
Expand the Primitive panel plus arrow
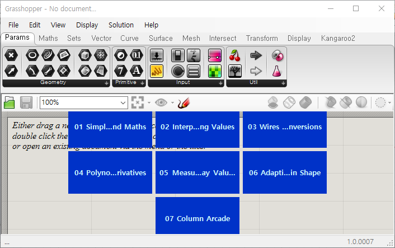(142, 83)
